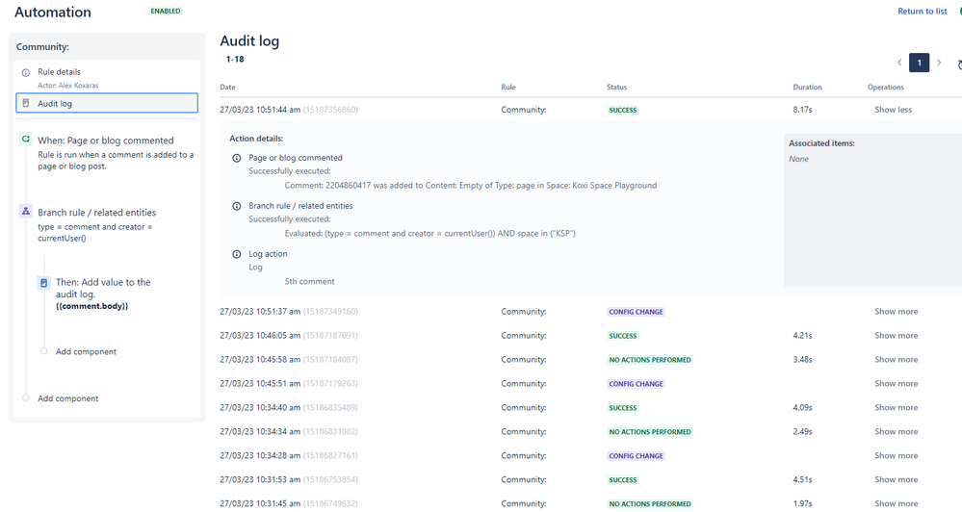Click the info icon next to Log action
The height and width of the screenshot is (512, 962).
point(236,254)
